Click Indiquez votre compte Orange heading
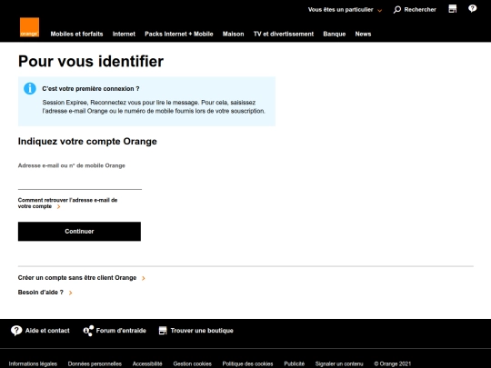 click(87, 142)
